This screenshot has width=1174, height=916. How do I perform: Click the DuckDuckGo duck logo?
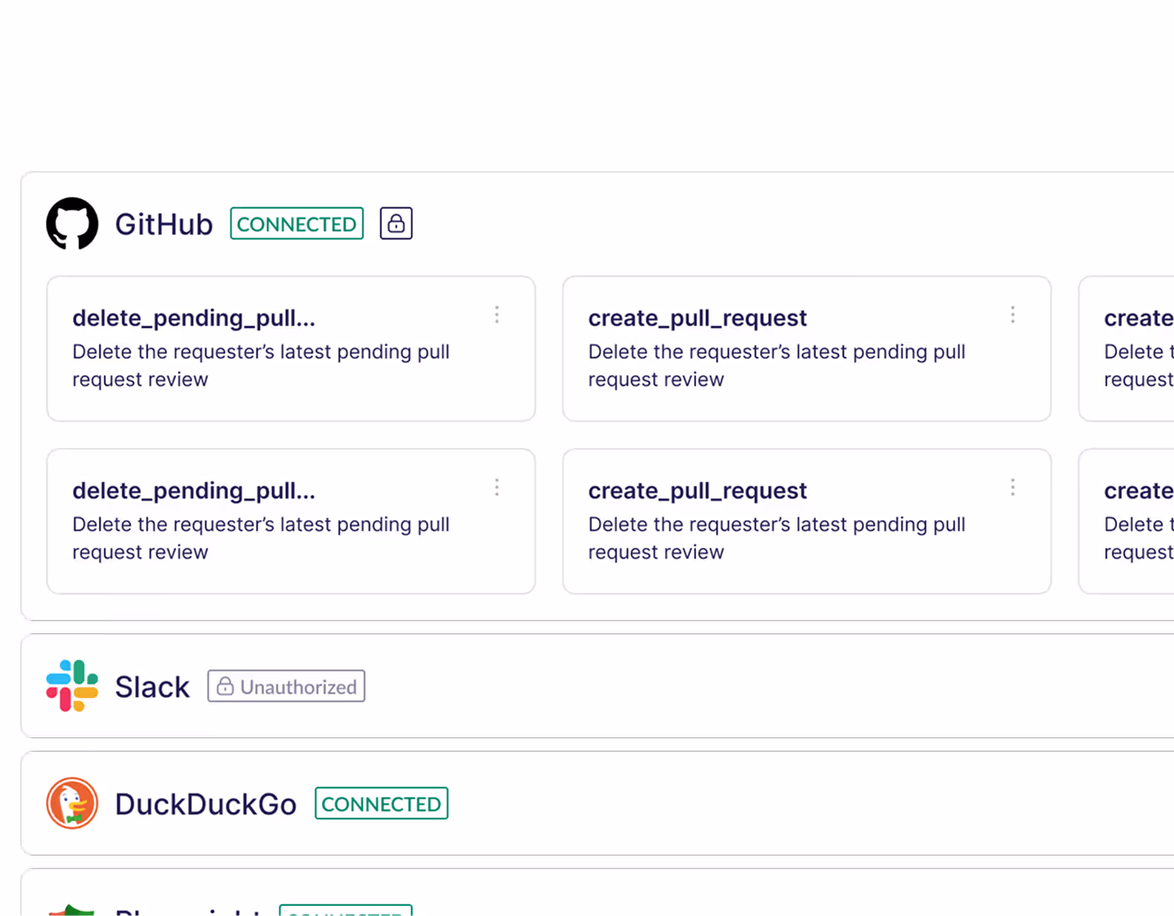(72, 804)
